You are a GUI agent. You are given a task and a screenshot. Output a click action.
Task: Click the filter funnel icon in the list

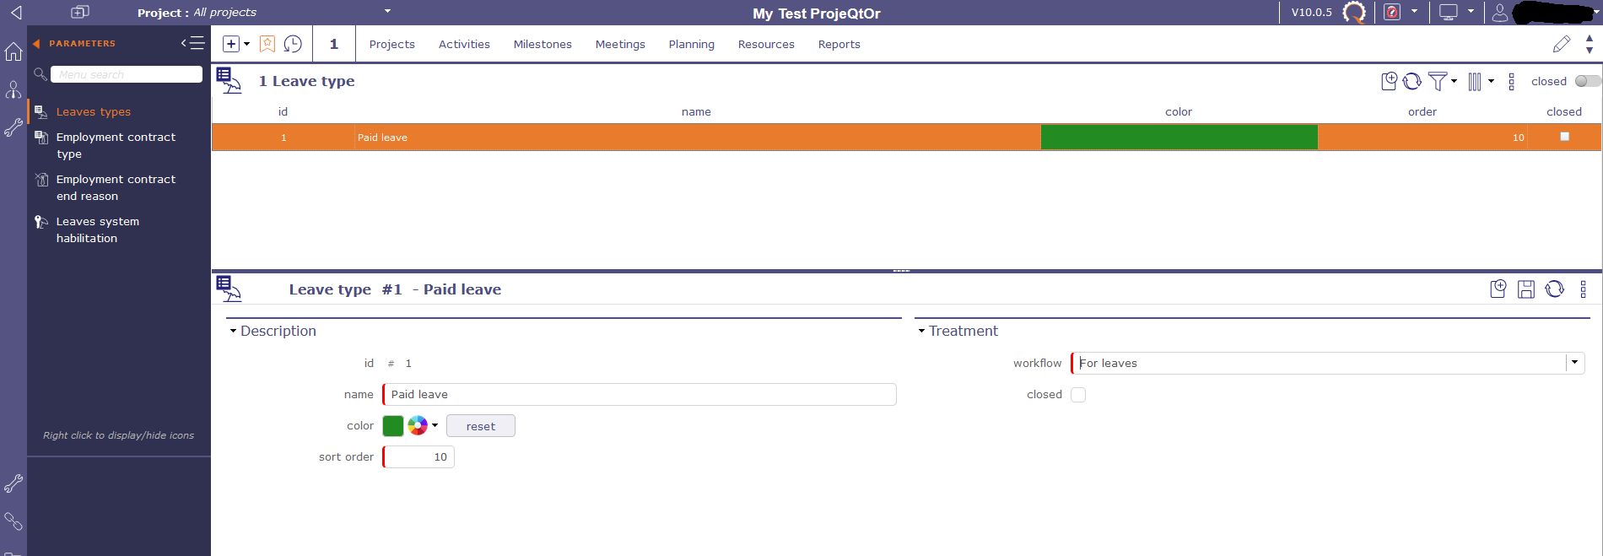click(x=1438, y=81)
